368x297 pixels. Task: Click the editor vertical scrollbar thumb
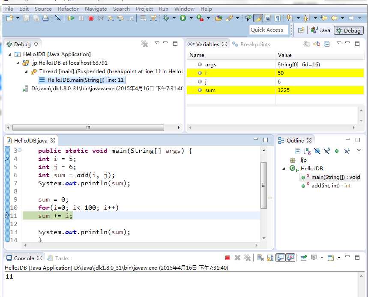[x=263, y=185]
